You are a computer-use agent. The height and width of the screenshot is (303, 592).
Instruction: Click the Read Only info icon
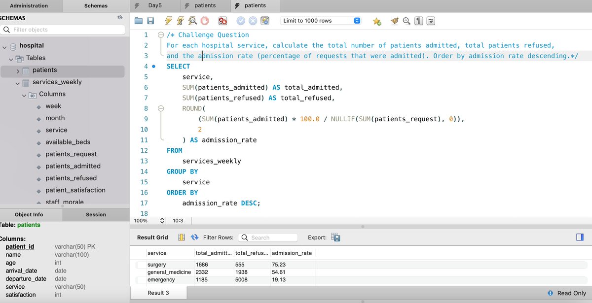[551, 293]
